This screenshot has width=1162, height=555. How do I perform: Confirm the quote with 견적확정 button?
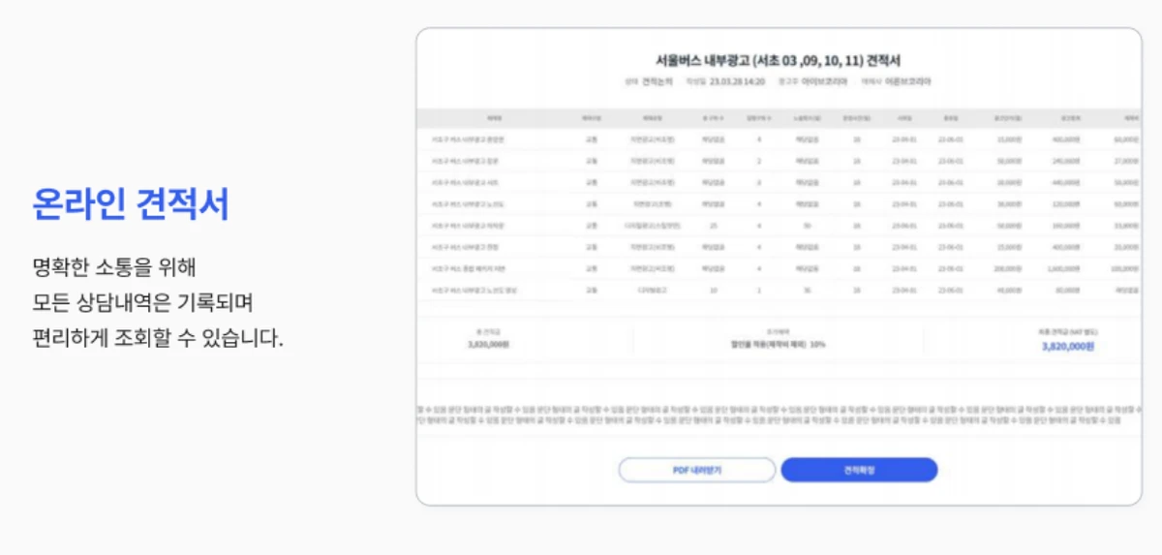pos(859,470)
